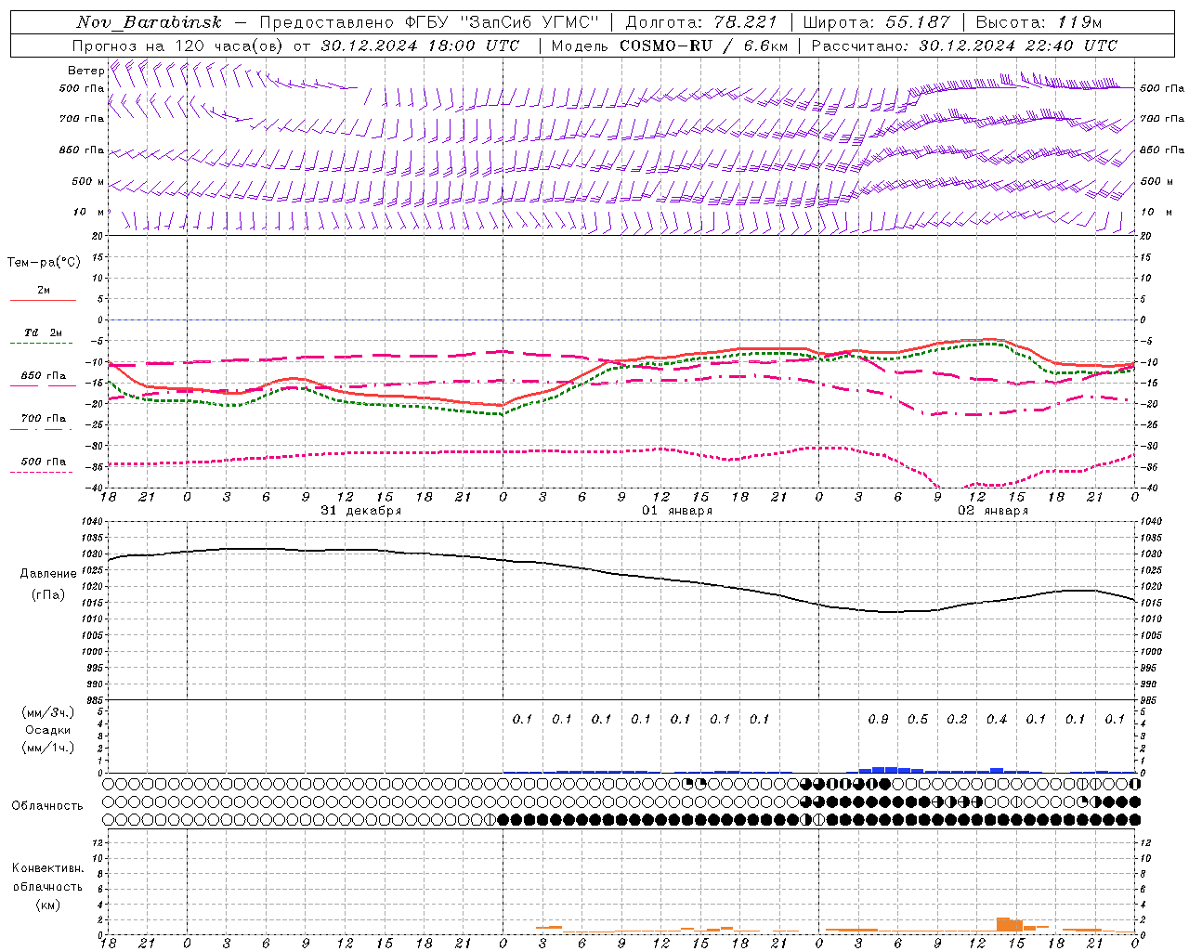
Task: Click 'Рассчитано: 30.12.2024 22:40 UTC' text
Action: (964, 46)
